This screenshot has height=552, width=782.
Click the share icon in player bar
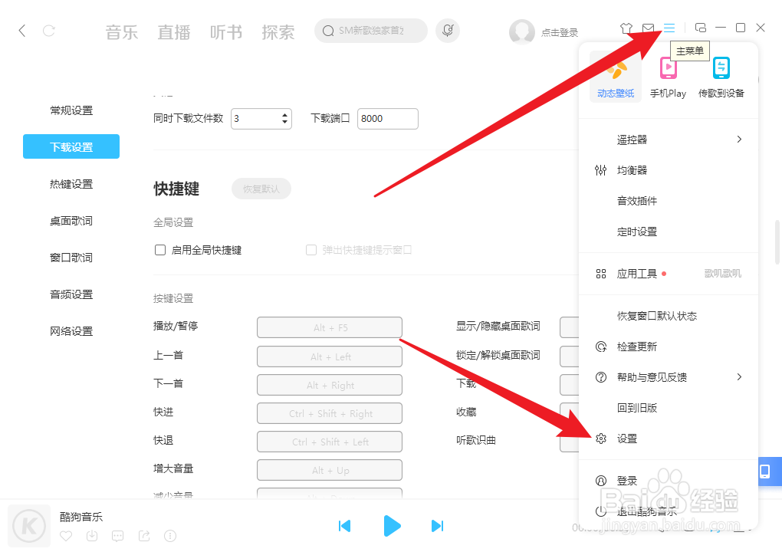pyautogui.click(x=144, y=536)
